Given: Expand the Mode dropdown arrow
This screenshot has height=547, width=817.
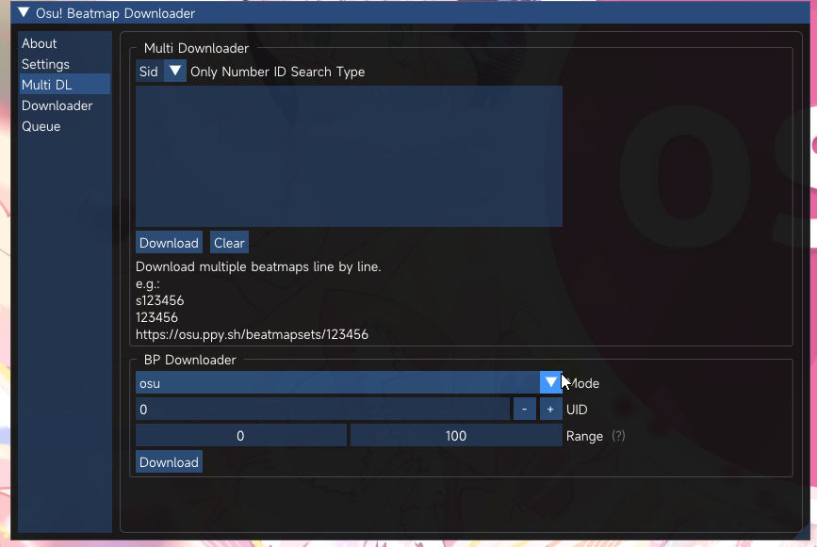Looking at the screenshot, I should (550, 383).
